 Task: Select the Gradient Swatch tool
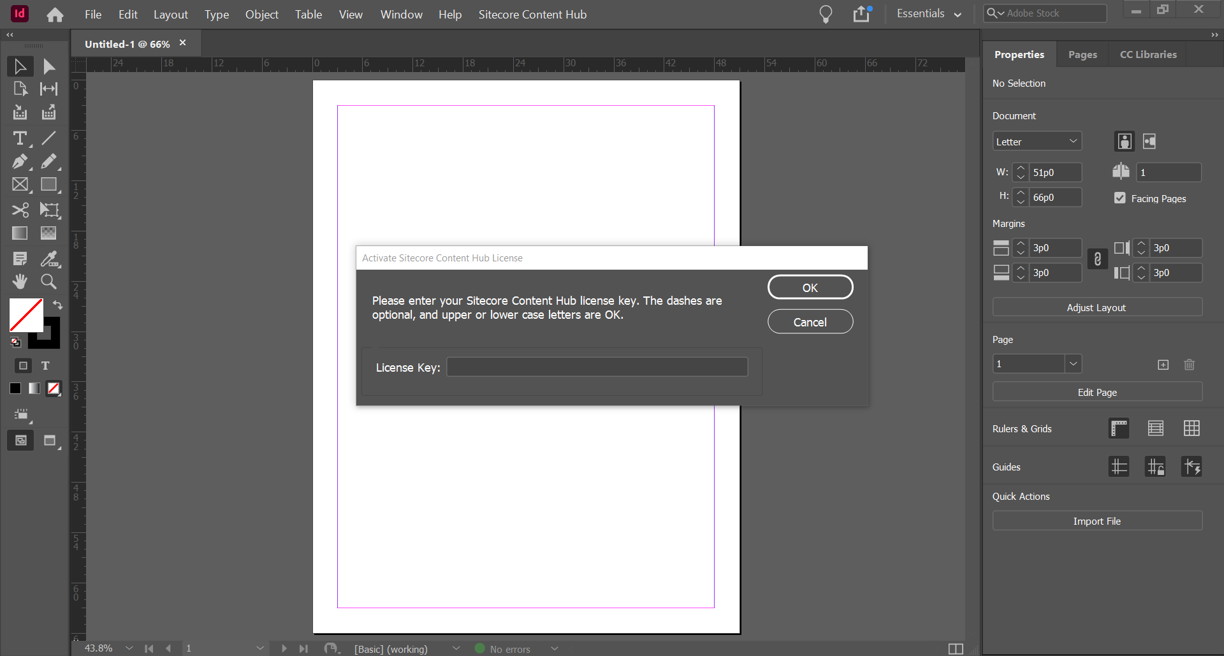20,233
